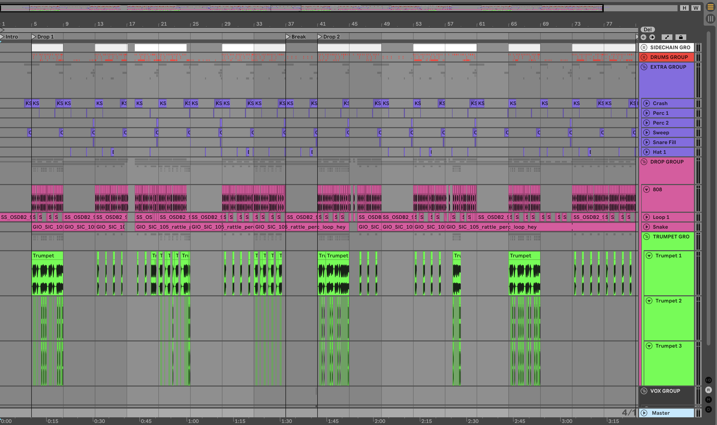Collapse the TRUMPET GROUP track
Viewport: 717px width, 425px height.
[x=647, y=237]
